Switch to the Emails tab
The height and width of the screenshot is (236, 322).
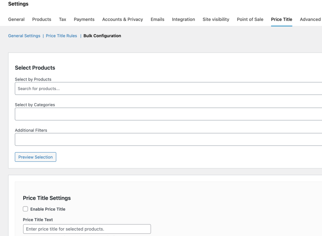tap(157, 19)
